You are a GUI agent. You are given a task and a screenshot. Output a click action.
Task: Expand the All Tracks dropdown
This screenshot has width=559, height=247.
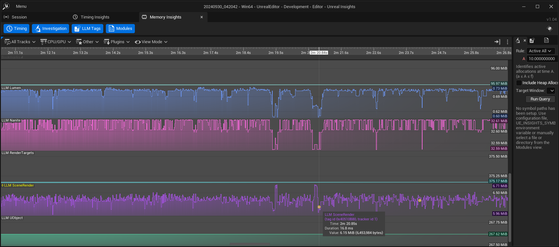(x=20, y=42)
